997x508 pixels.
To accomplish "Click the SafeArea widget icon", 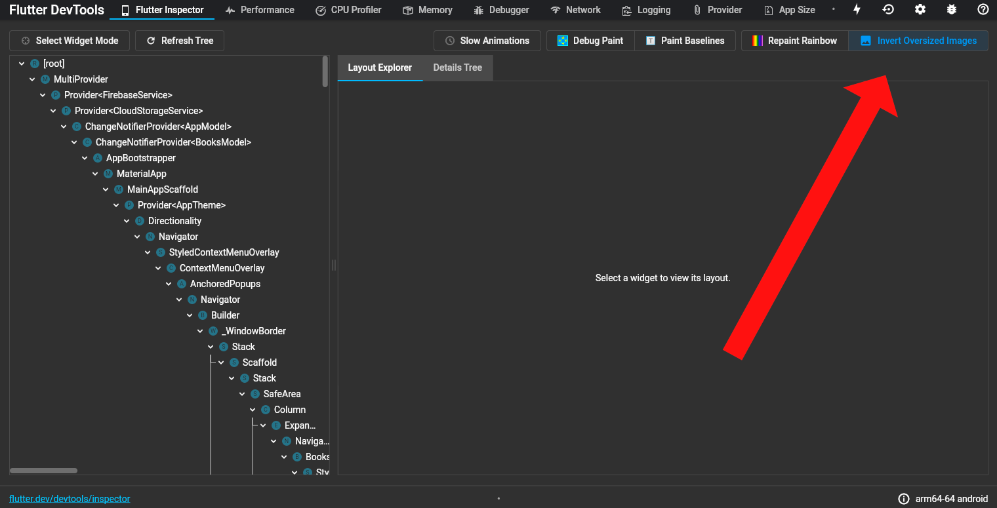I will pyautogui.click(x=255, y=394).
